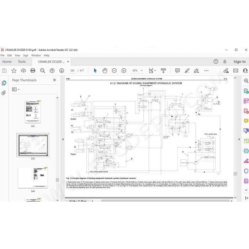The width and height of the screenshot is (249, 249).
Task: Open the Help question mark icon
Action: click(216, 62)
